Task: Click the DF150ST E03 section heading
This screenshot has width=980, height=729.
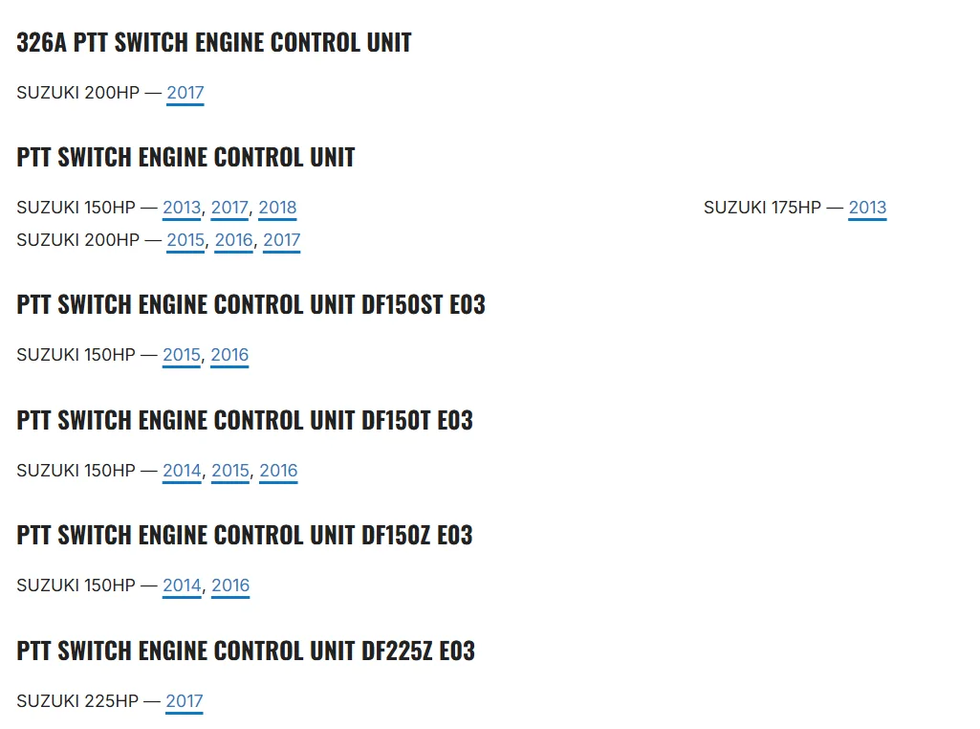Action: click(250, 304)
